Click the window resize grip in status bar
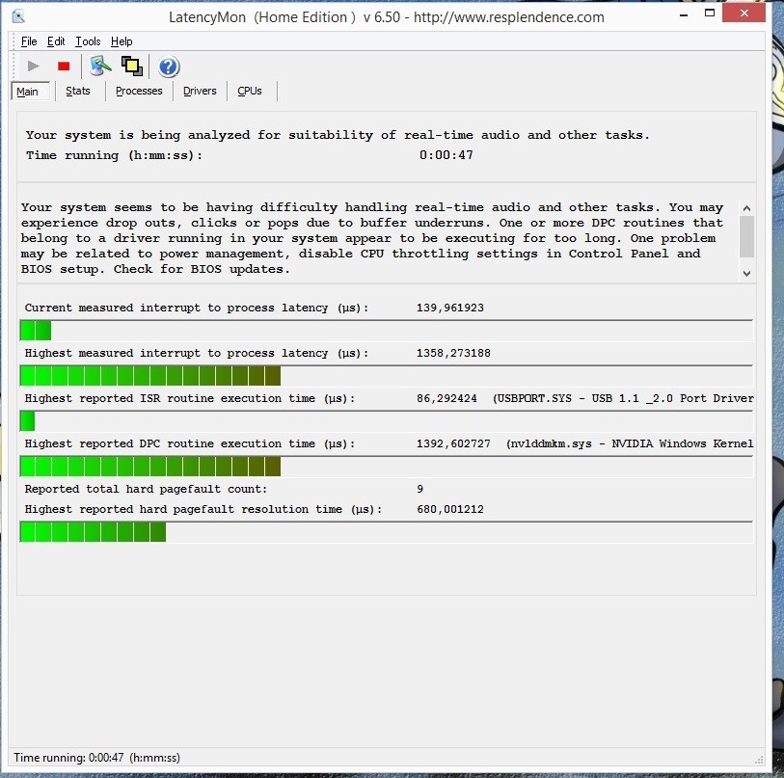The width and height of the screenshot is (784, 778). tap(759, 760)
